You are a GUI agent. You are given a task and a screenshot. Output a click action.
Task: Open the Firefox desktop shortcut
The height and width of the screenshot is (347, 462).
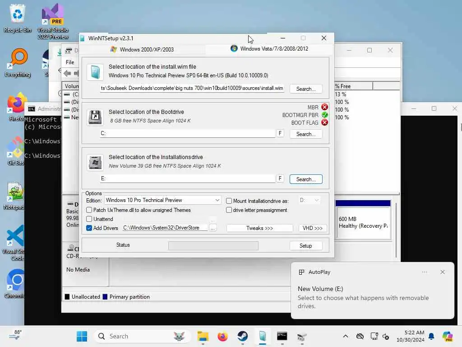16,107
